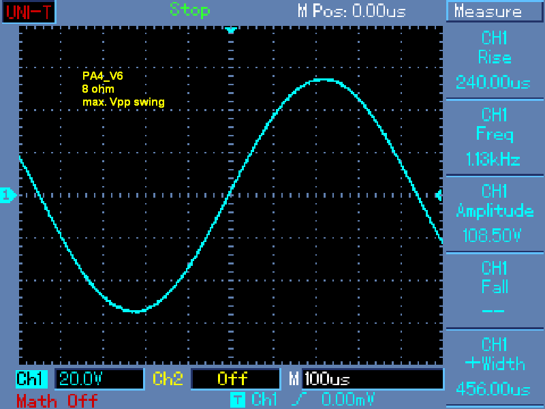Open the CH1 Freq measurement slot

(495, 137)
